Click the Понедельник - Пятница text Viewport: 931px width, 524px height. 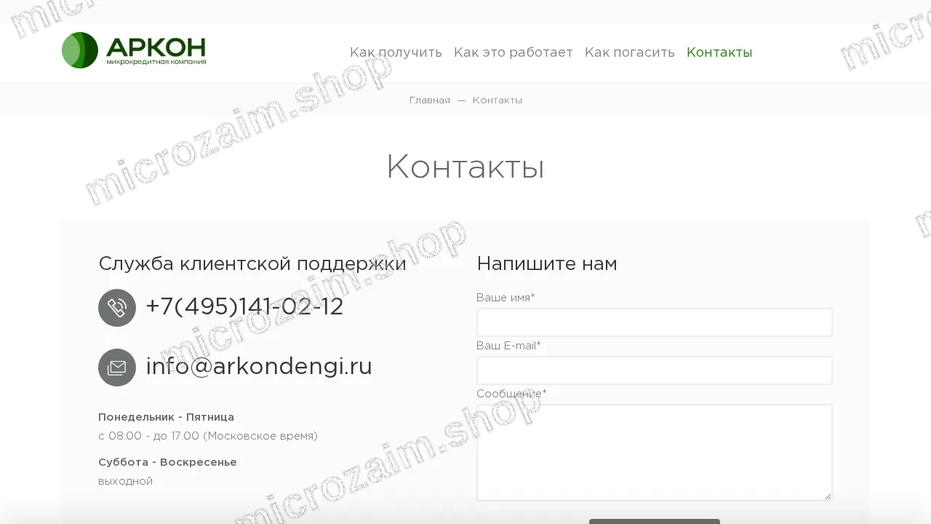coord(167,417)
